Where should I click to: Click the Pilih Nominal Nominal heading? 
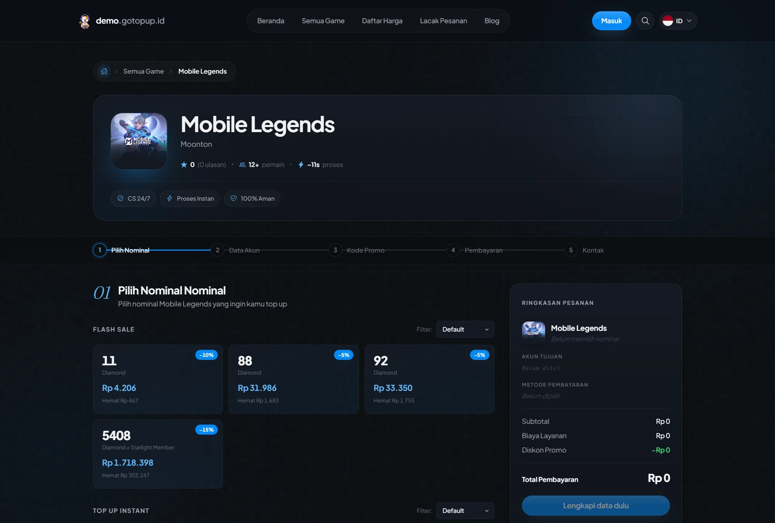(172, 291)
